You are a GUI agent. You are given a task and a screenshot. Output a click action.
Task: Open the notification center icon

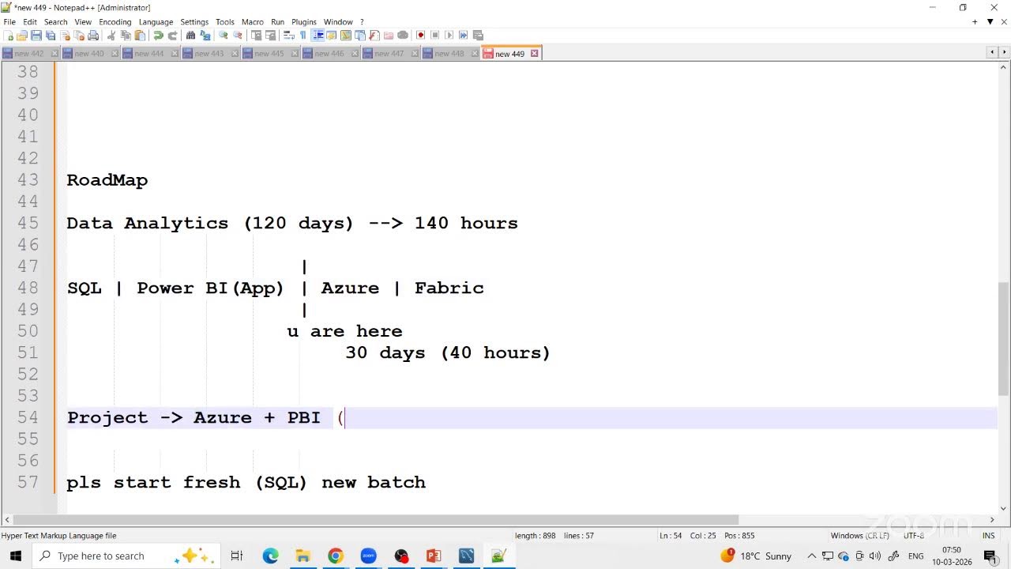(x=990, y=556)
